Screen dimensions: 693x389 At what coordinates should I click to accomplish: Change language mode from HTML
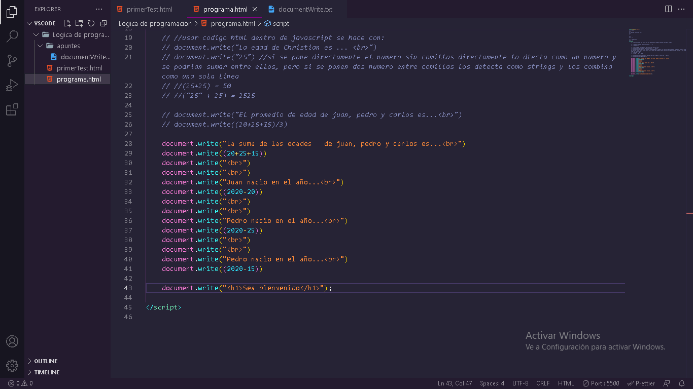(566, 383)
